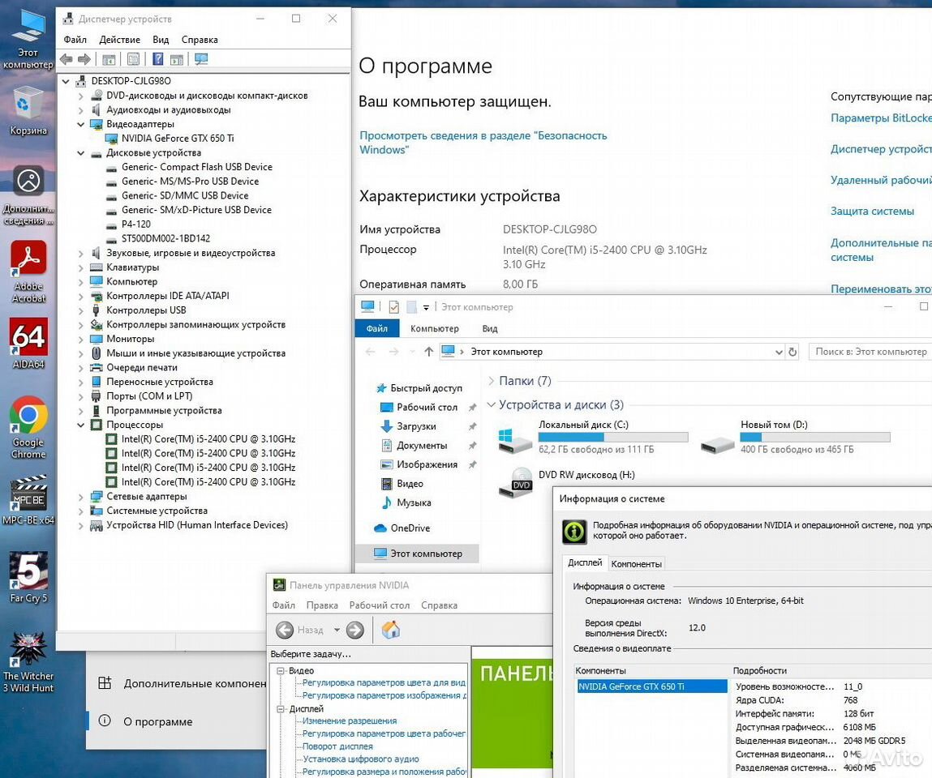Open Рабочий стол menu in NVIDIA panel
The height and width of the screenshot is (778, 932).
380,605
